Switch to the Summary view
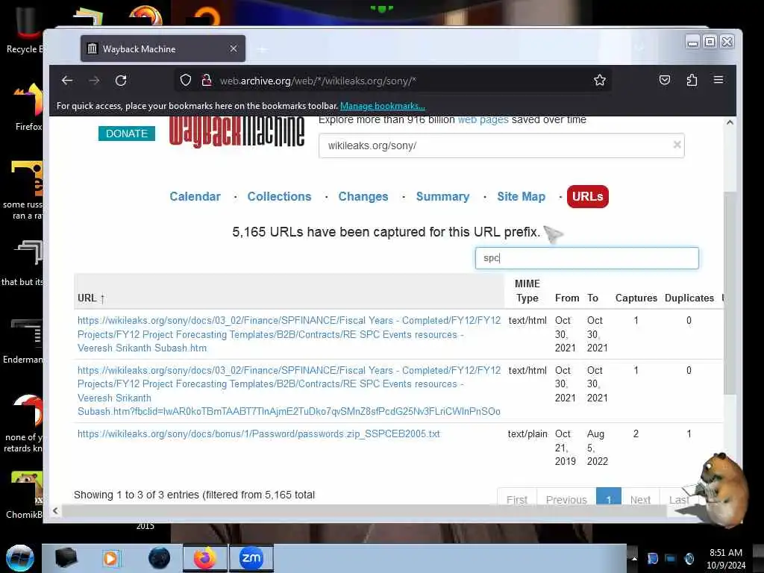 point(442,196)
